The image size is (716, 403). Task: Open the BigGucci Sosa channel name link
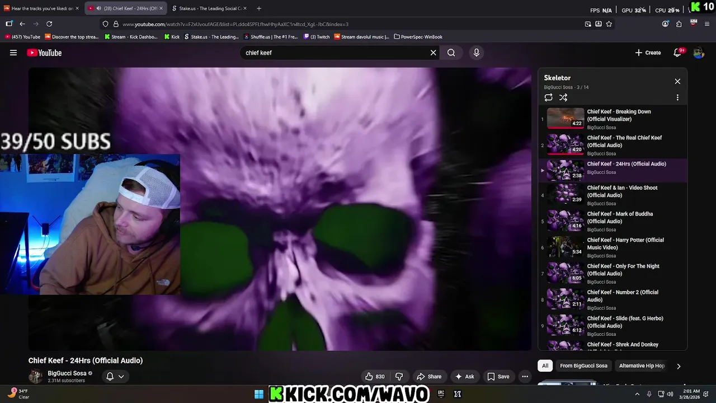tap(67, 373)
